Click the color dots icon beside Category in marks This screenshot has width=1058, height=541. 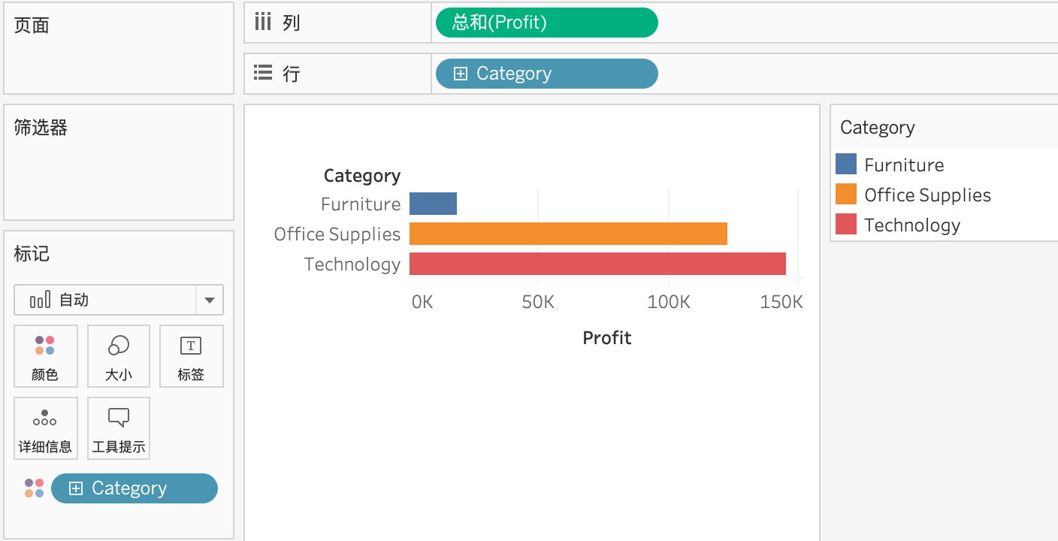click(34, 488)
